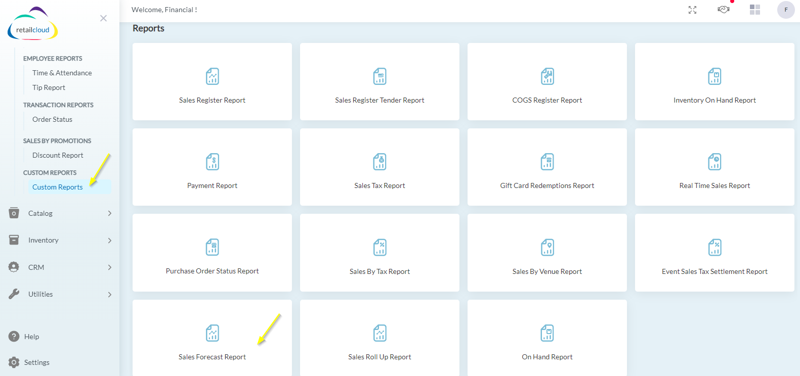Open the Utilities menu label
The image size is (800, 376).
coord(40,294)
